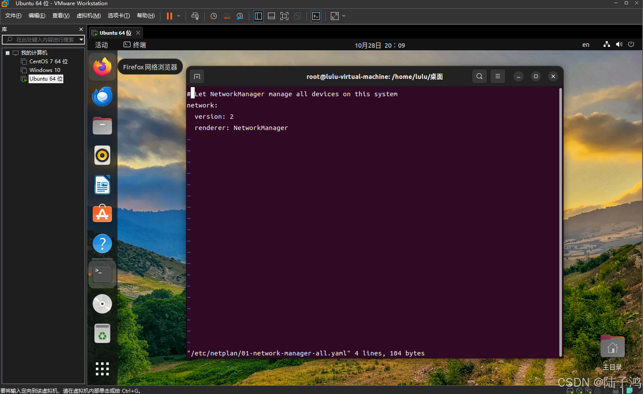Image resolution: width=643 pixels, height=394 pixels.
Task: Open Ubuntu Software from the dock
Action: tap(102, 214)
